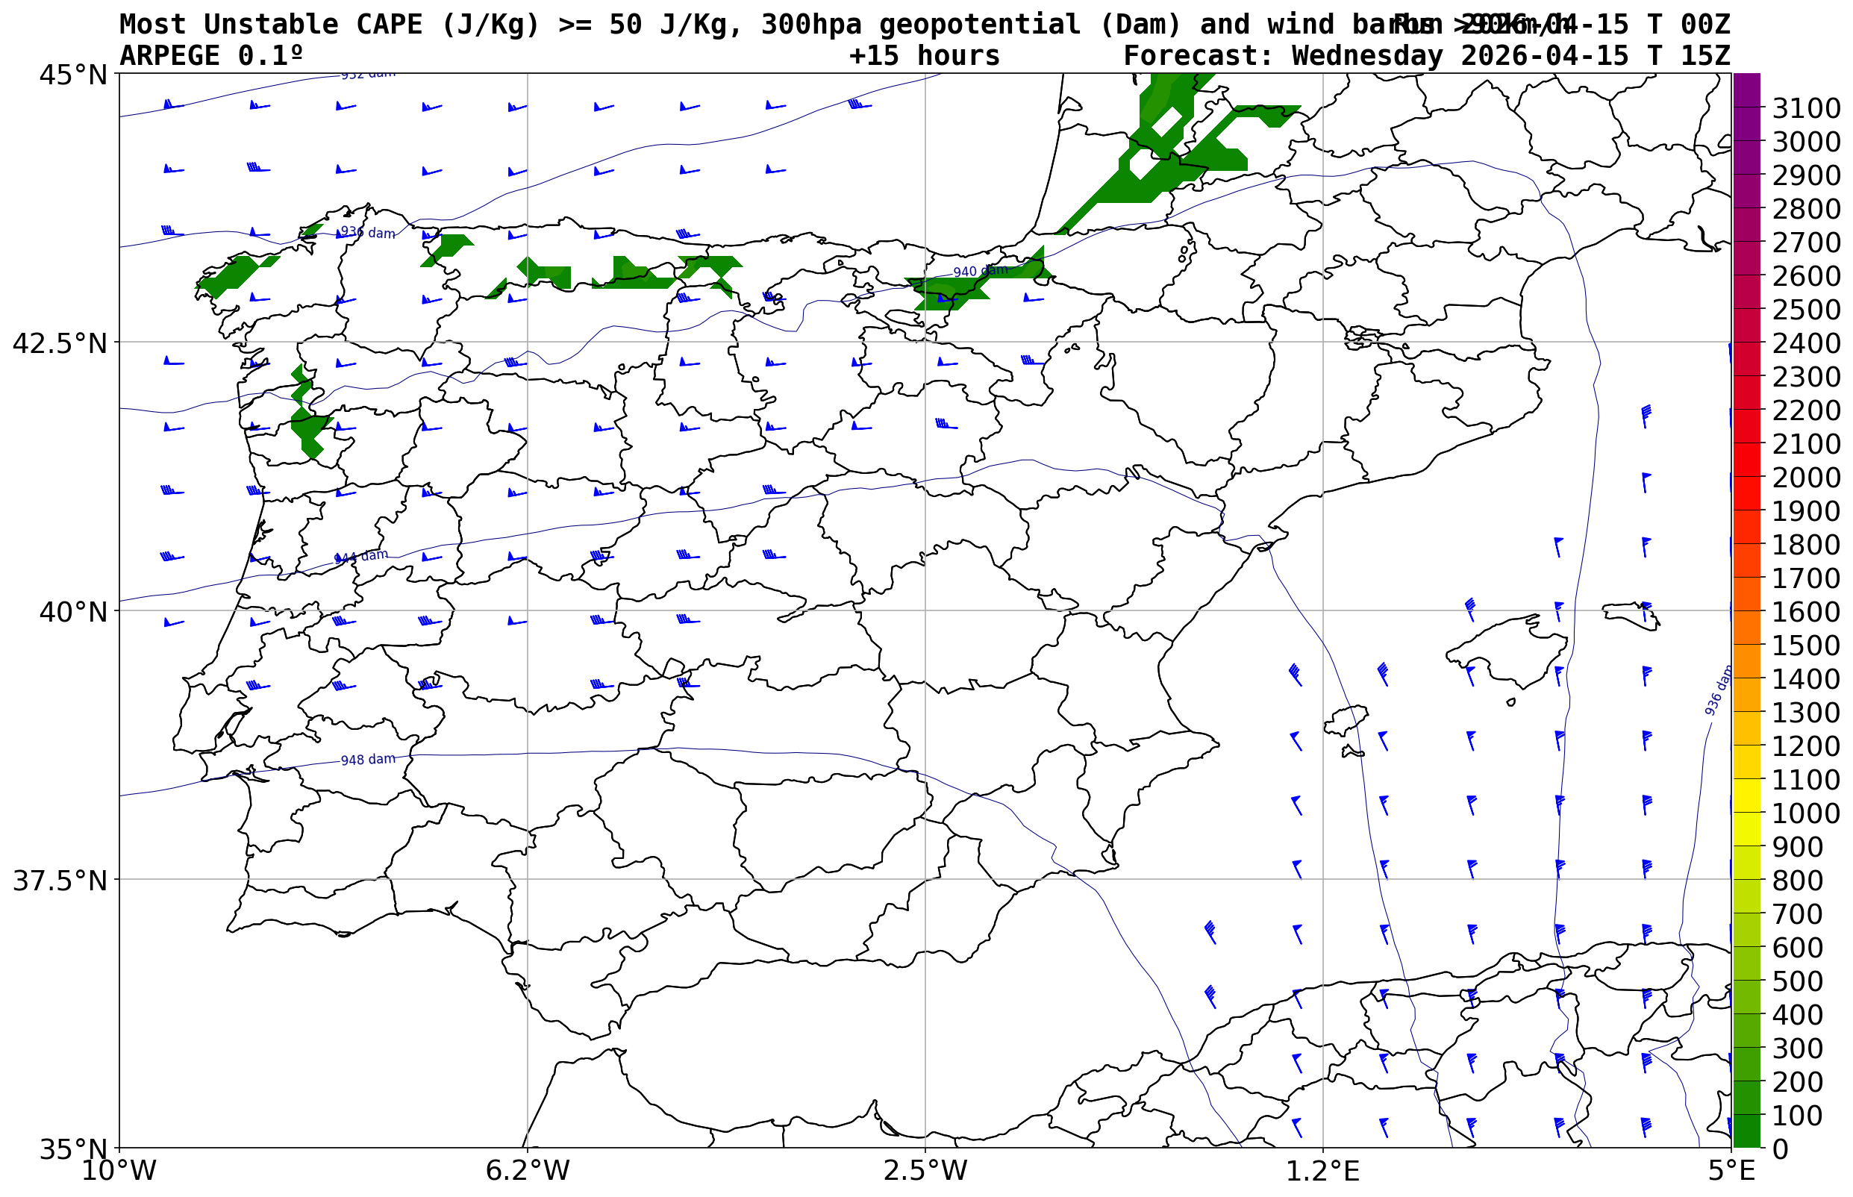Click the '+15 hours' forecast offset text
The image size is (1853, 1197).
(x=924, y=56)
